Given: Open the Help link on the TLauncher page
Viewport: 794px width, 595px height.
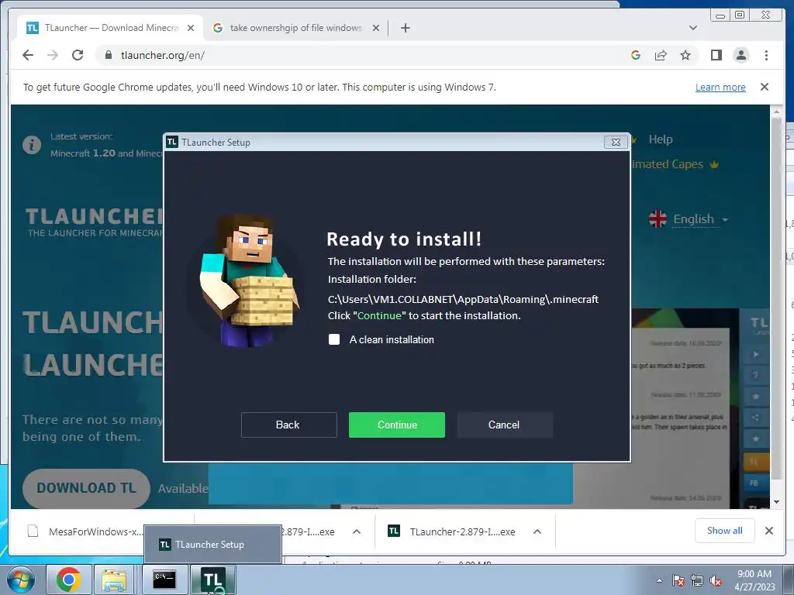Looking at the screenshot, I should [661, 139].
